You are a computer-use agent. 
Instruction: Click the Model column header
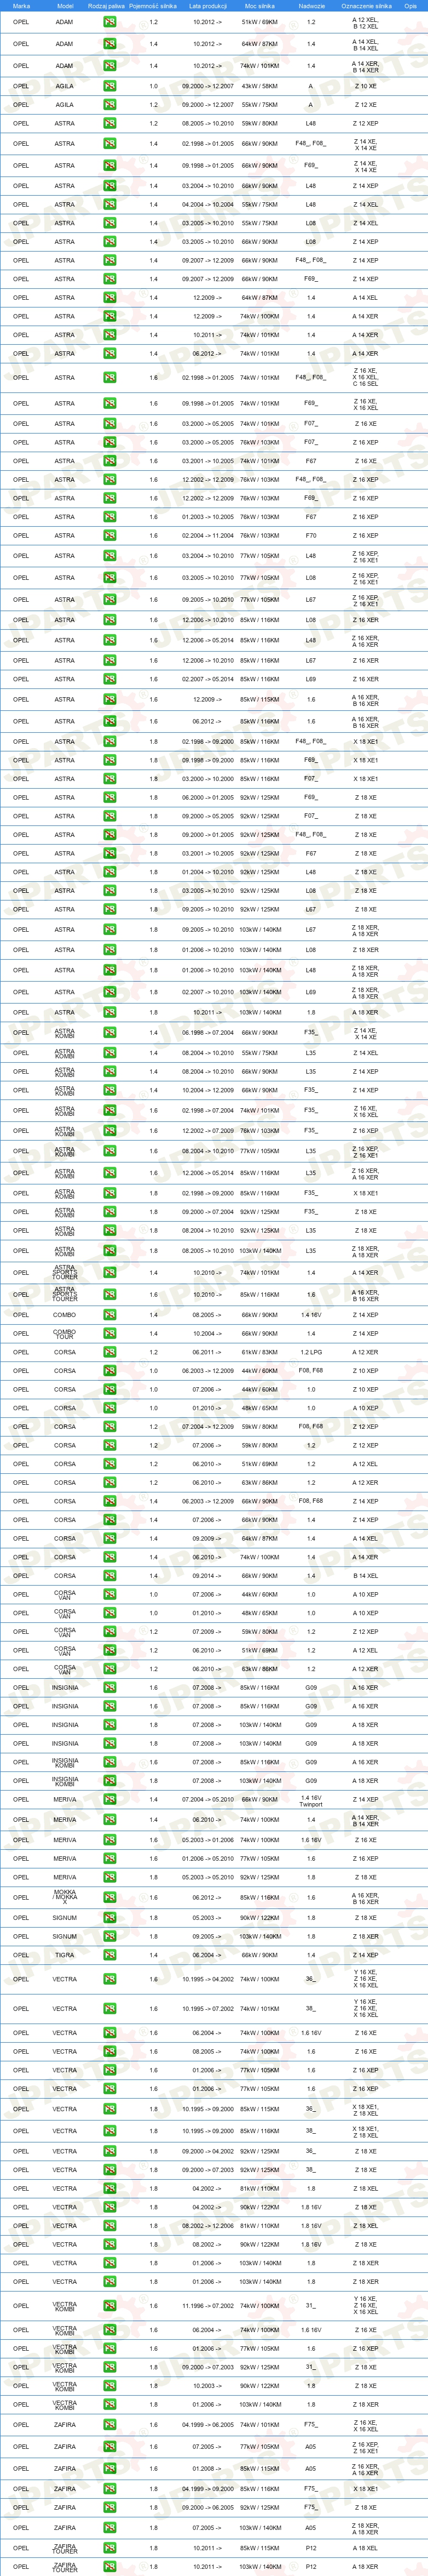point(65,6)
